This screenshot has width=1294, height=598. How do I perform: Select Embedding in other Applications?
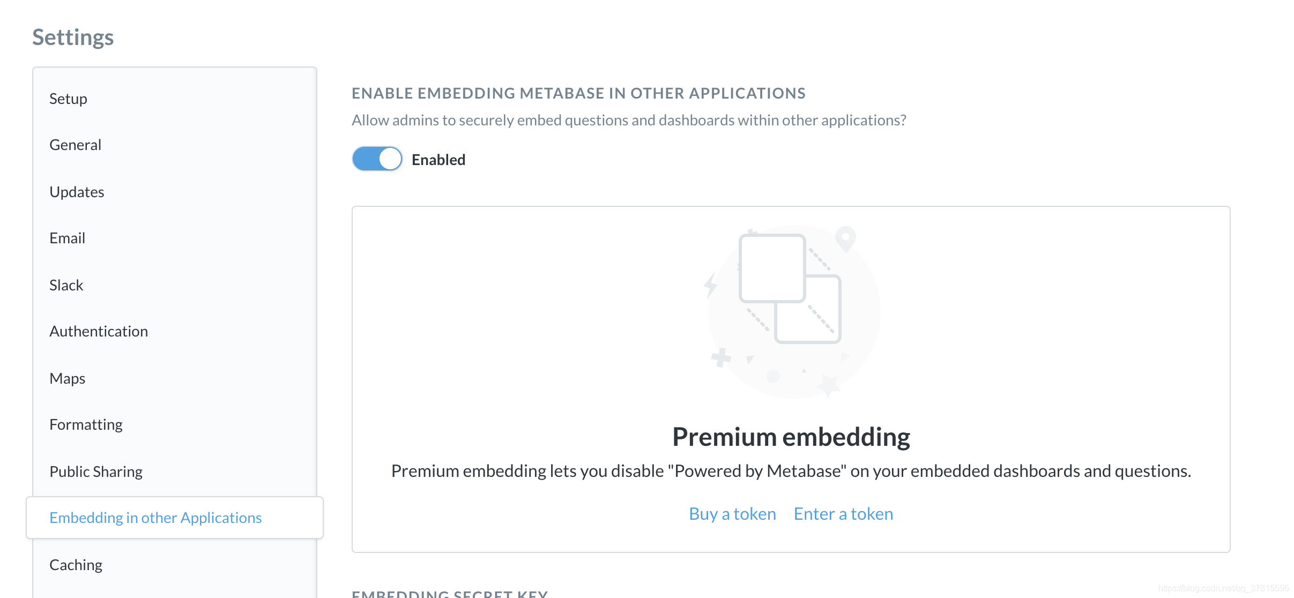pyautogui.click(x=155, y=517)
